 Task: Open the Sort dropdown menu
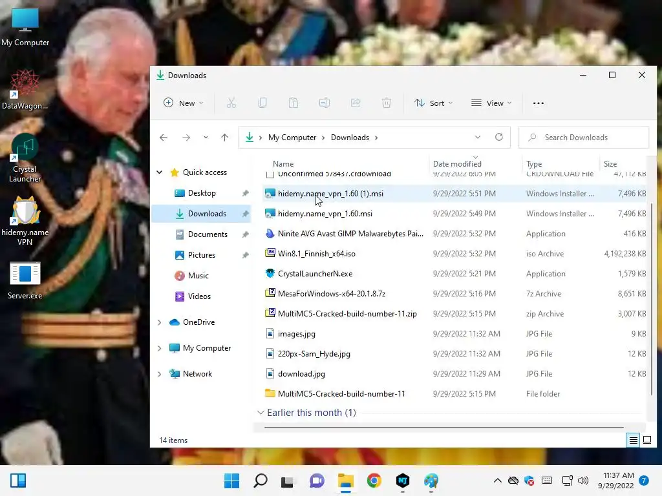click(434, 103)
